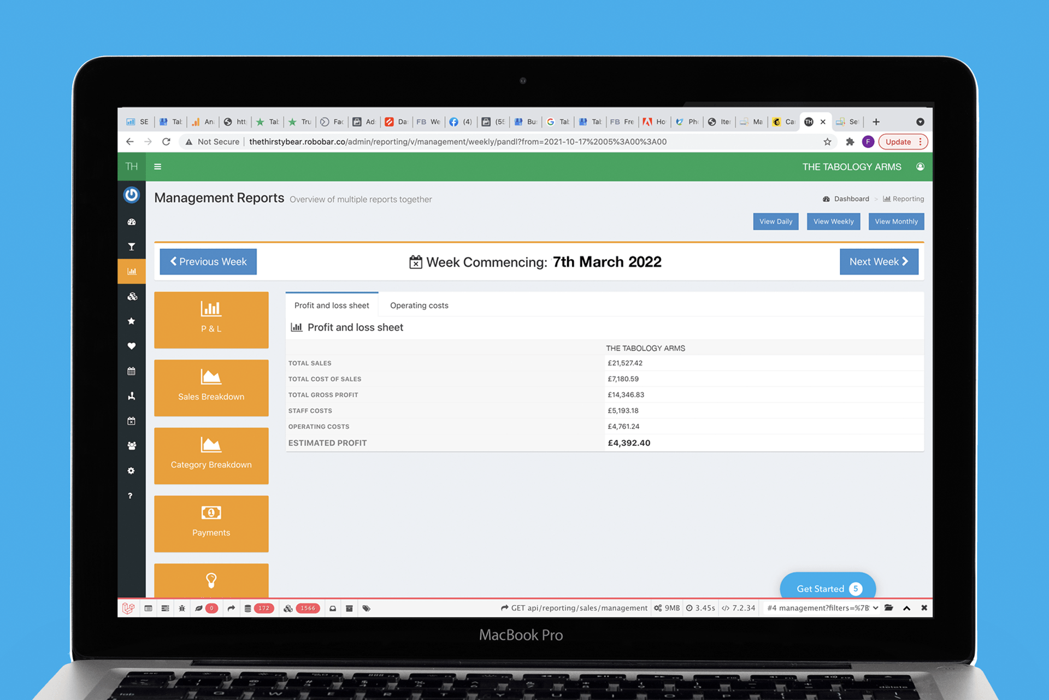Open the Payments tile
This screenshot has width=1049, height=700.
[211, 523]
